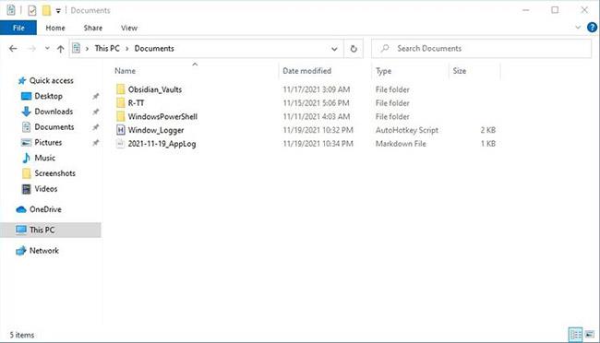Screen dimensions: 600x343
Task: Click the document icon in address bar
Action: 77,48
